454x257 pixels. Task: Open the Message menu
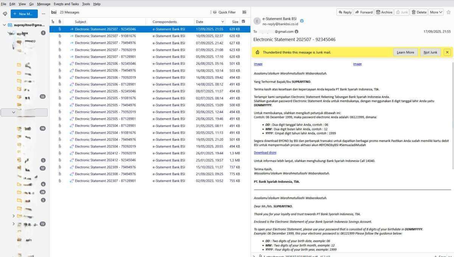tap(44, 4)
